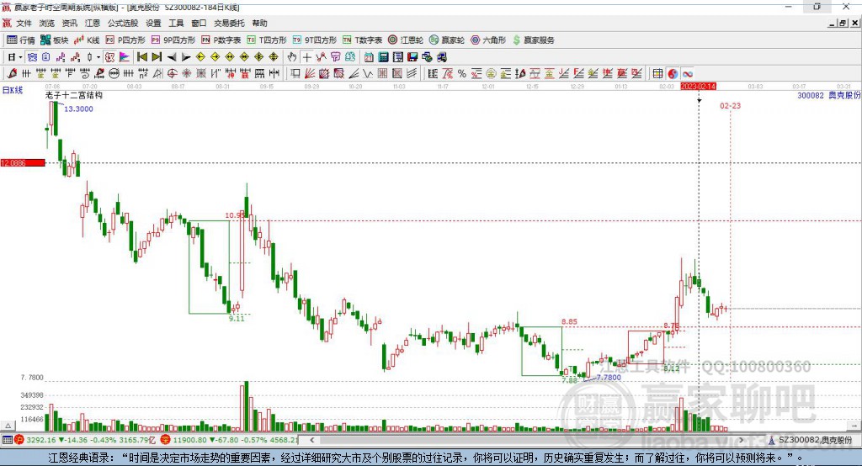The image size is (862, 466).
Task: Select the circle-with-arrows measurement tool
Action: pos(114,73)
